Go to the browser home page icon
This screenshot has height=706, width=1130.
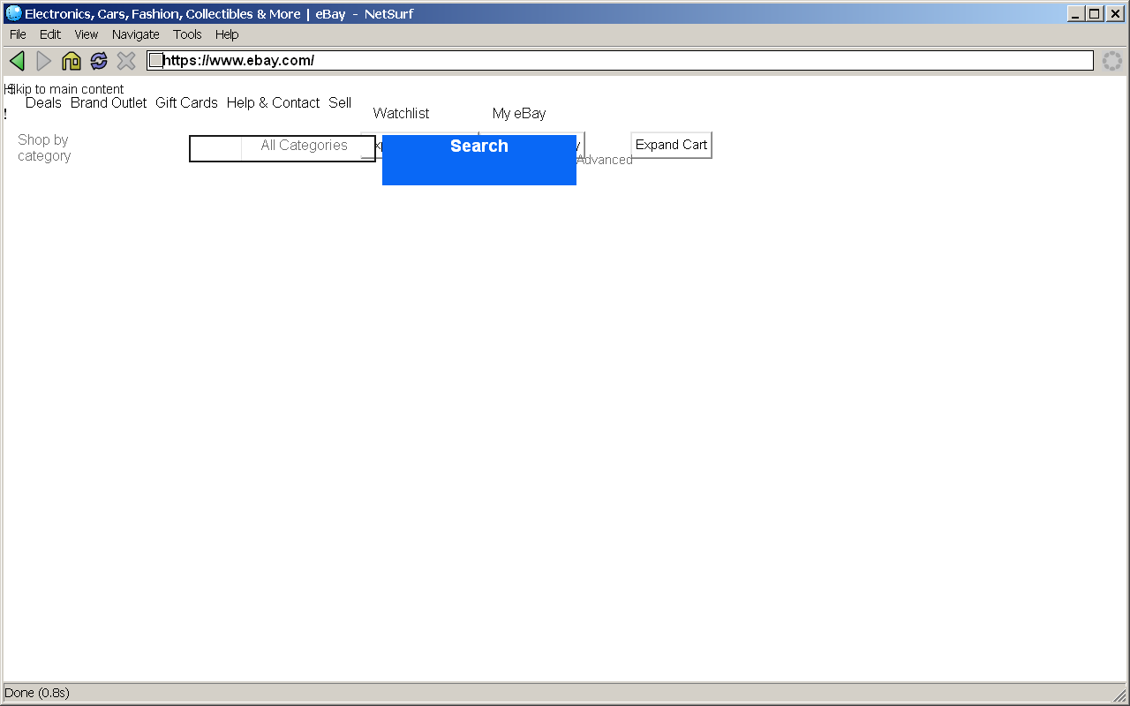(72, 61)
